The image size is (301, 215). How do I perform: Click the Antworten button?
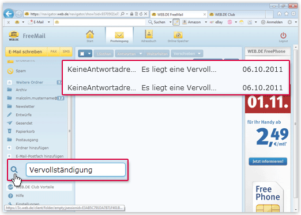tap(127, 54)
